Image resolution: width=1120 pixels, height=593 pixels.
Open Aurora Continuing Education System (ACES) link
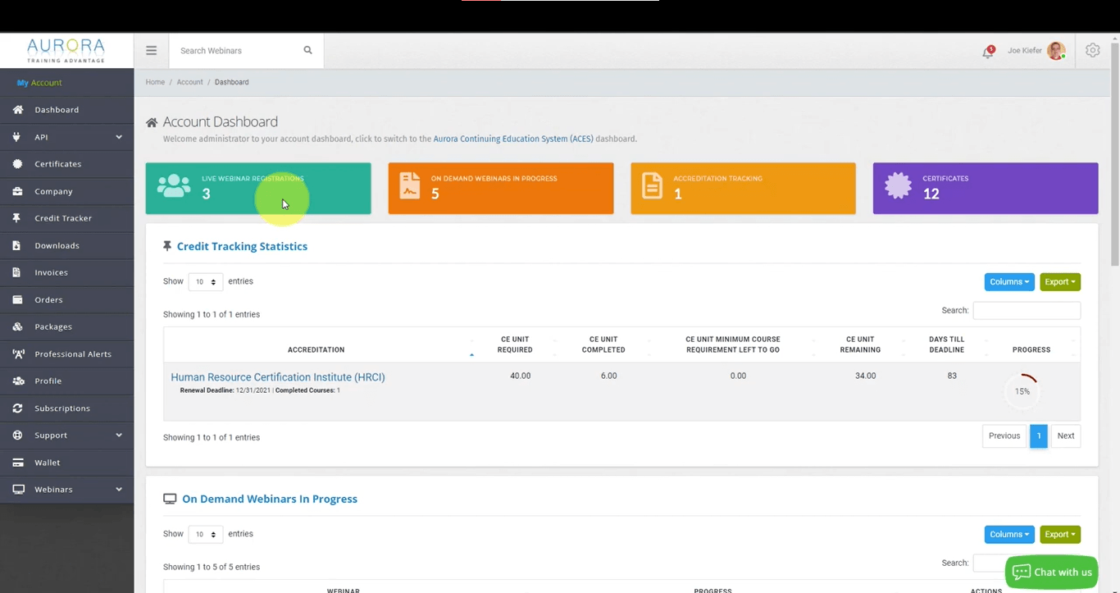coord(513,139)
